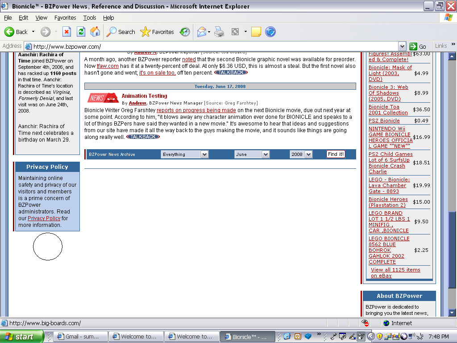Follow the 'reports on progress being made' link
This screenshot has height=343, width=457.
tap(196, 110)
